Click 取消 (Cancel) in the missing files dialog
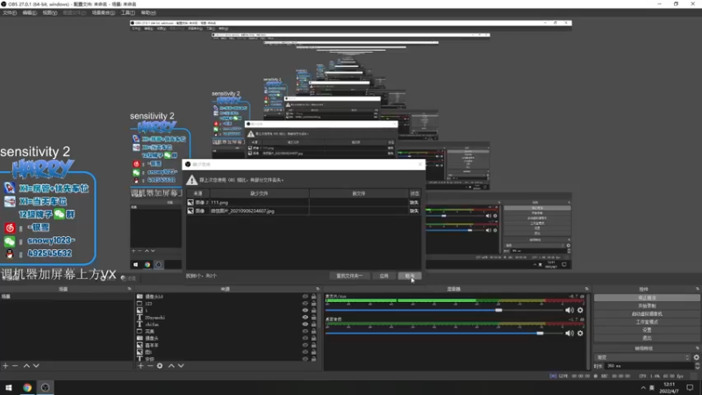 [410, 276]
